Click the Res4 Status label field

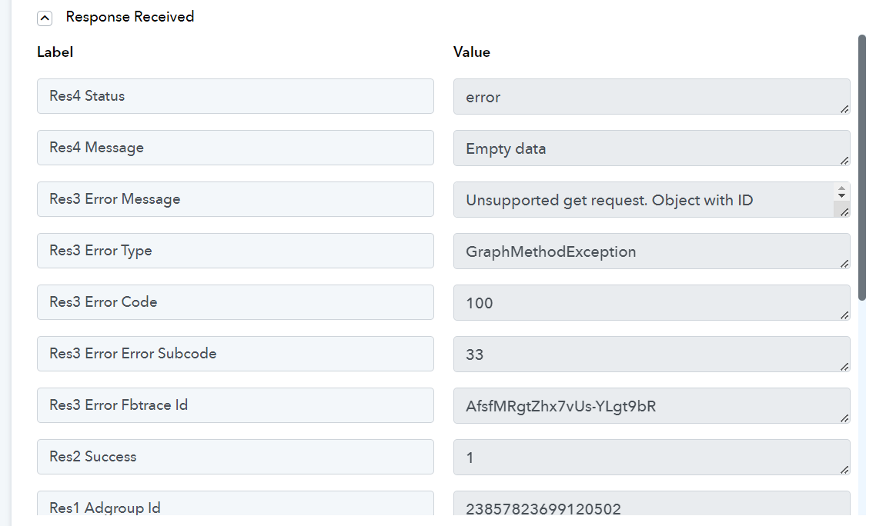[x=235, y=96]
